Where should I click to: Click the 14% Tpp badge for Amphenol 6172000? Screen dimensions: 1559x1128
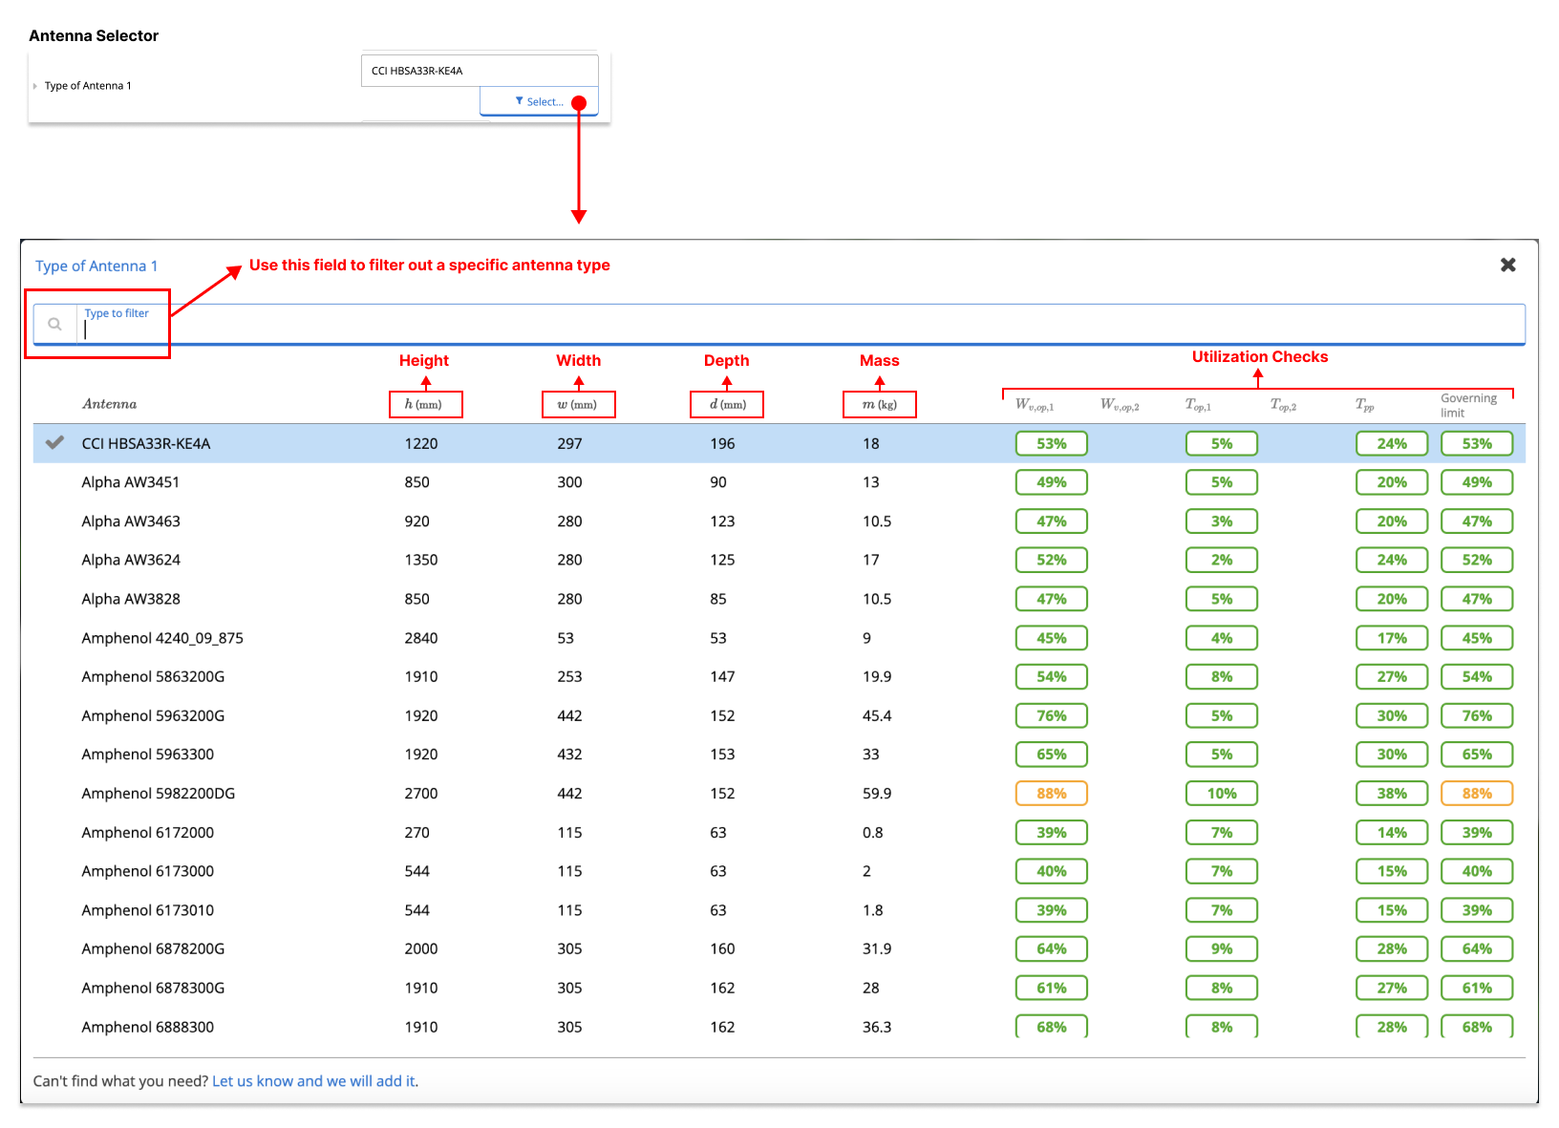coord(1392,832)
